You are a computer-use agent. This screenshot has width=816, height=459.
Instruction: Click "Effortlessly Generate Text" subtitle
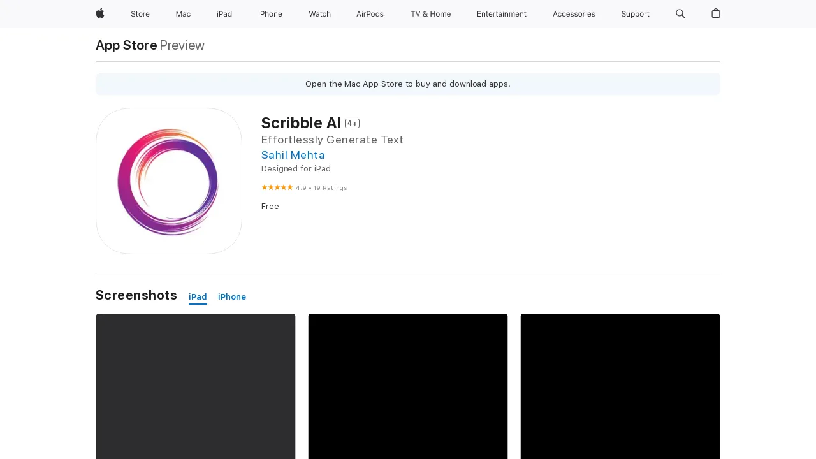332,140
